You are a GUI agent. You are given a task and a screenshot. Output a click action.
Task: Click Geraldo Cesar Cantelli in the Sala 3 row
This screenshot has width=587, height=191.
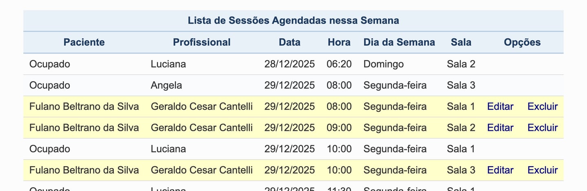[201, 170]
